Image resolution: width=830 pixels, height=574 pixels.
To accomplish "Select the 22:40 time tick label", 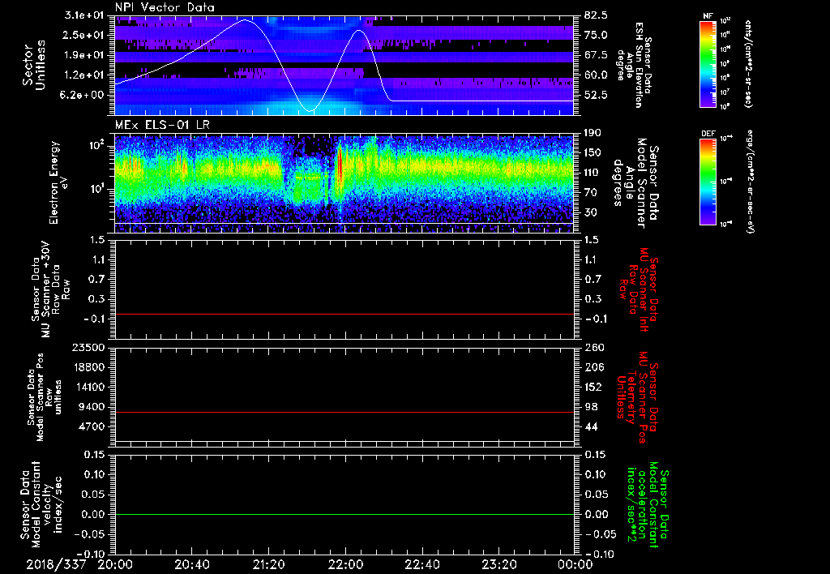I will (422, 564).
